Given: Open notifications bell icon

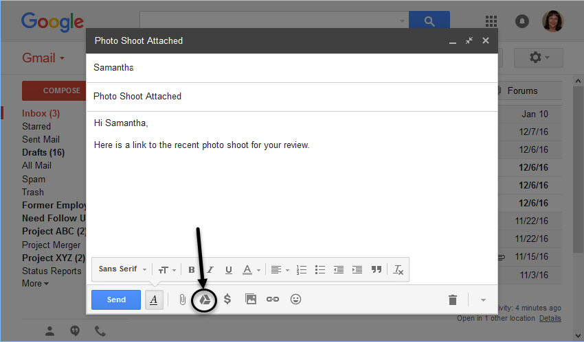Looking at the screenshot, I should (x=522, y=21).
